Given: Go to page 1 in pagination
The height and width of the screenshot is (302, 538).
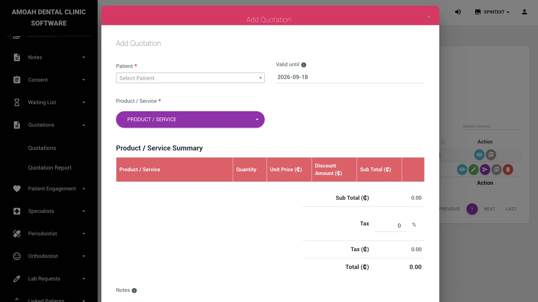Looking at the screenshot, I should pos(472,209).
